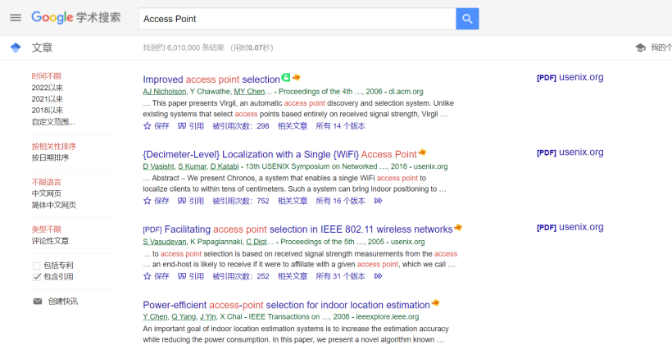The width and height of the screenshot is (672, 345).
Task: Click the blue search magnifier button
Action: [x=467, y=19]
